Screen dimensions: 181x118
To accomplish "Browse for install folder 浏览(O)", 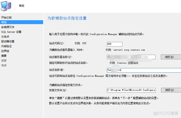I will [x=171, y=90].
